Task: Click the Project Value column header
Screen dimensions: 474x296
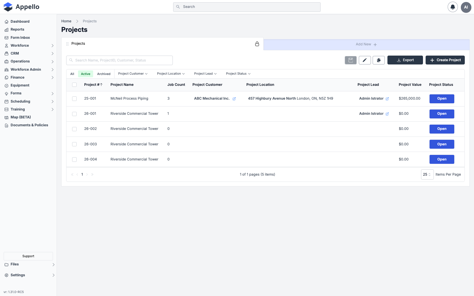Action: click(x=410, y=85)
